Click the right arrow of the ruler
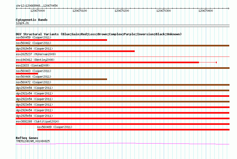Screen dimensions: 237x159 click(x=228, y=8)
